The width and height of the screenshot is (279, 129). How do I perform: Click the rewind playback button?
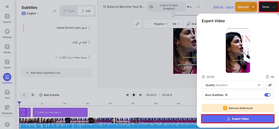point(127,95)
